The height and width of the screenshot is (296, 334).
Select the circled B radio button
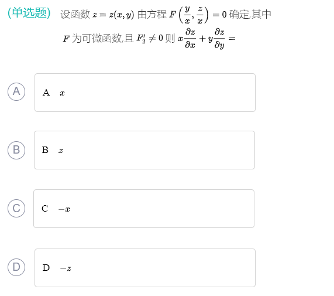tap(16, 150)
